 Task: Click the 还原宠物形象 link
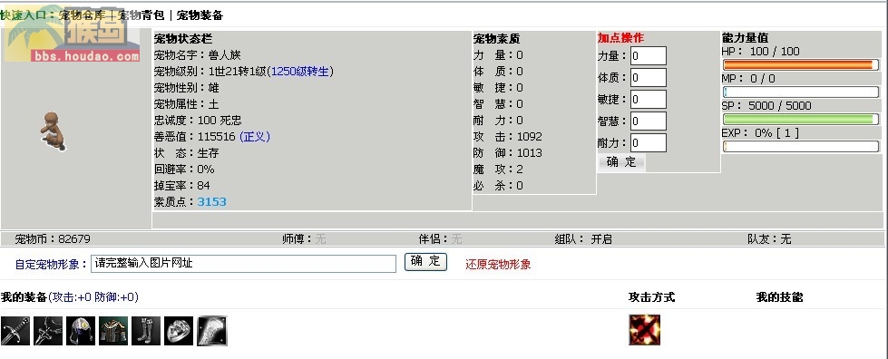click(x=498, y=265)
